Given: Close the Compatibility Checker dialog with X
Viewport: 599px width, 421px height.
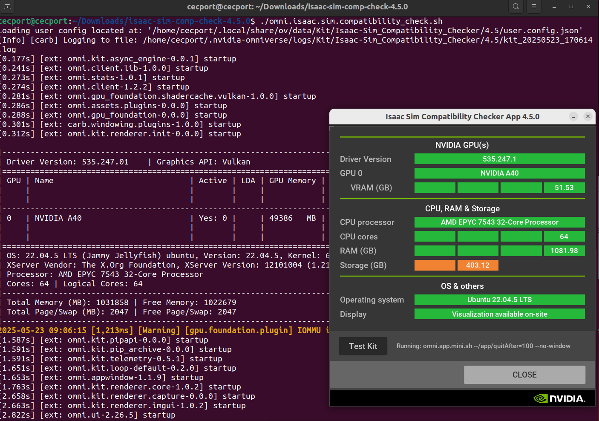Looking at the screenshot, I should tap(588, 116).
